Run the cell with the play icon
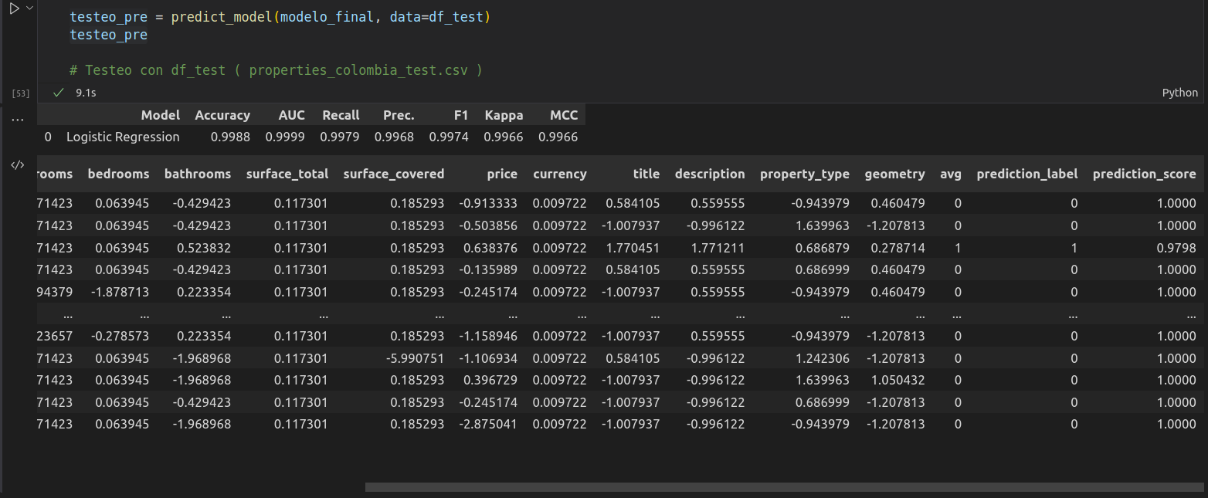 (x=14, y=8)
